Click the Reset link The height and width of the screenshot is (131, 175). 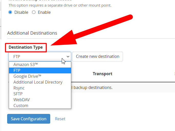(x=60, y=119)
